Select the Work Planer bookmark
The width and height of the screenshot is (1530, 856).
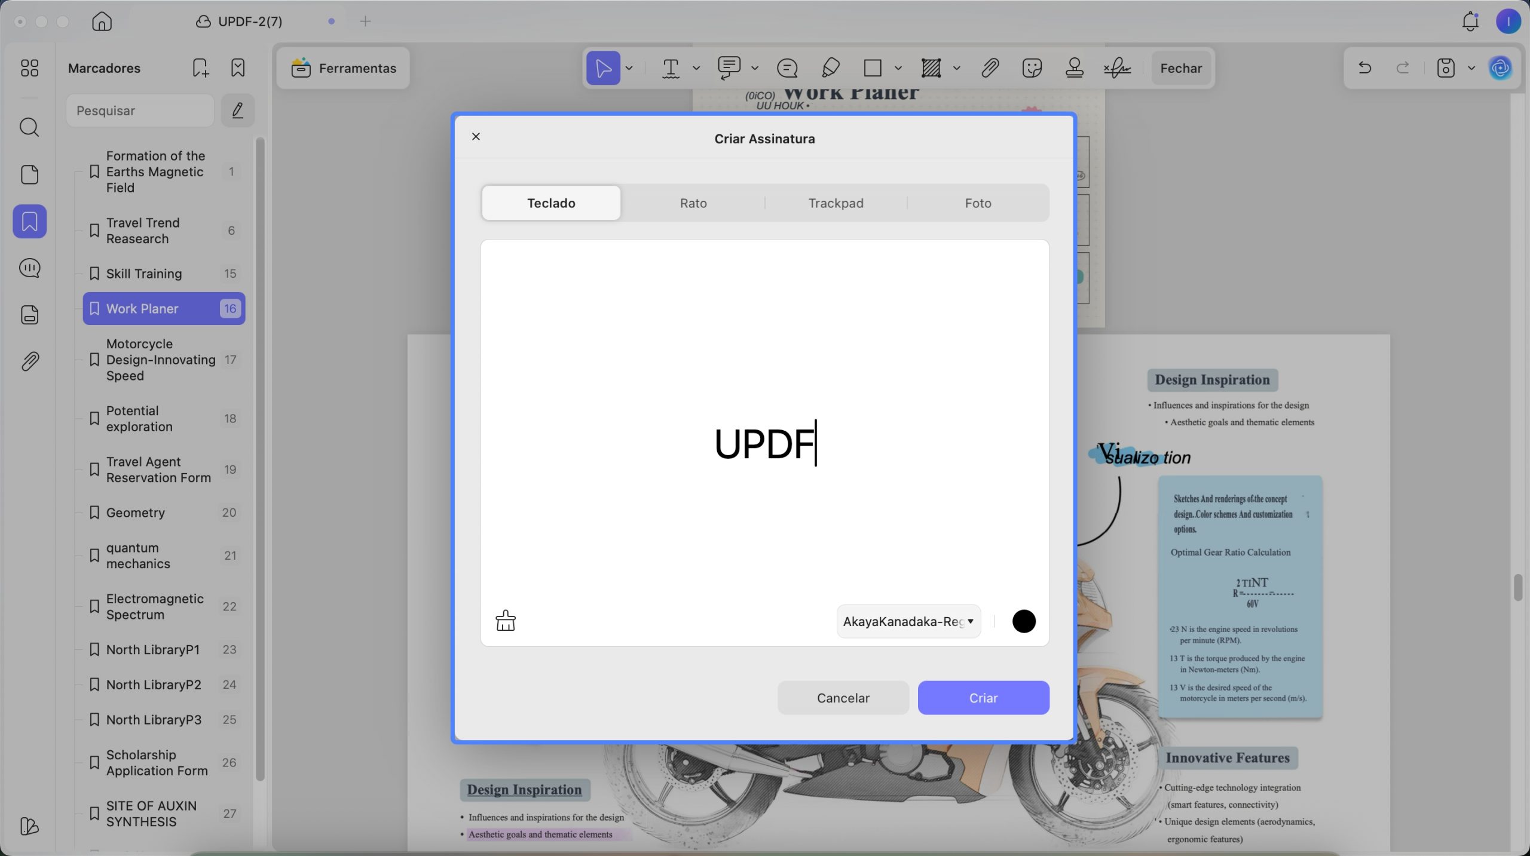pos(164,309)
